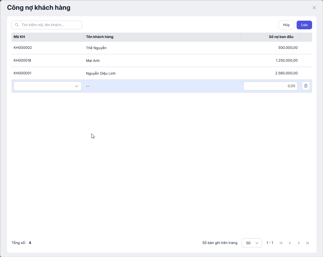Click debt amount 500.000,00

click(x=288, y=48)
